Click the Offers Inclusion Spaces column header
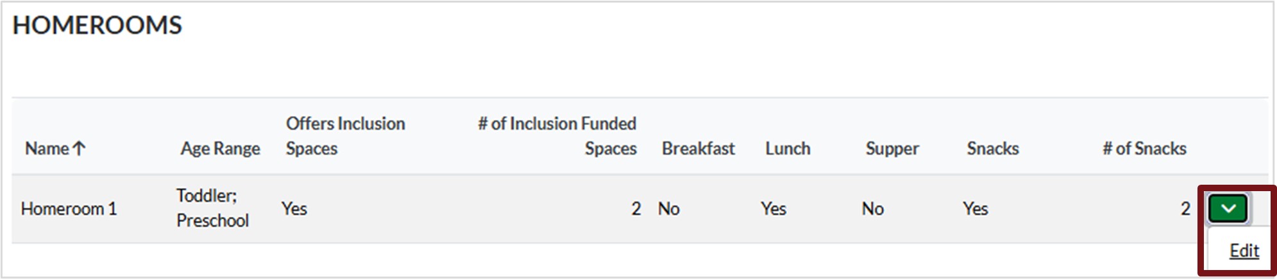The height and width of the screenshot is (279, 1277). click(345, 136)
